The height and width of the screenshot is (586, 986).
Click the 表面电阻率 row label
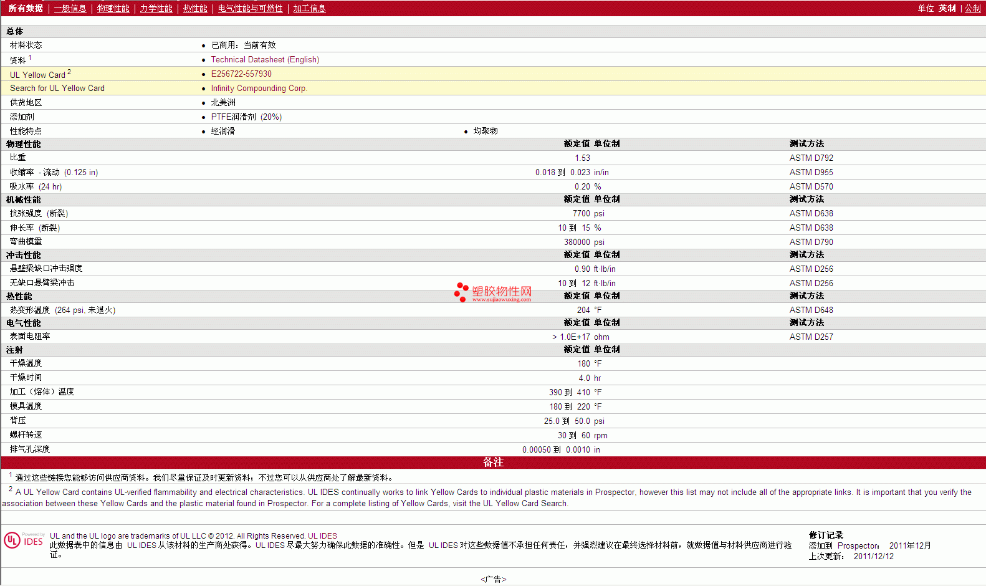(x=30, y=336)
